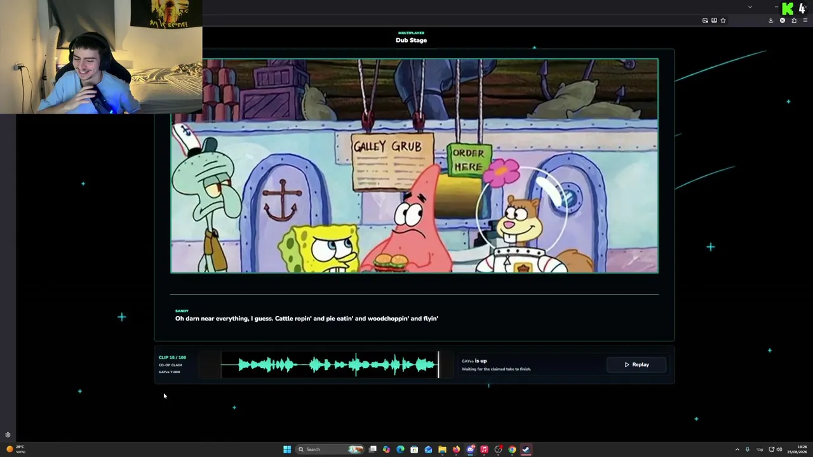The image size is (813, 457).
Task: Open Discord from the taskbar
Action: 470,449
